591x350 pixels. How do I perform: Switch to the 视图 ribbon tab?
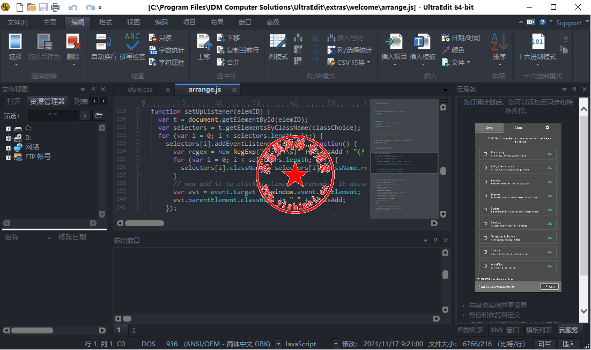pos(134,23)
